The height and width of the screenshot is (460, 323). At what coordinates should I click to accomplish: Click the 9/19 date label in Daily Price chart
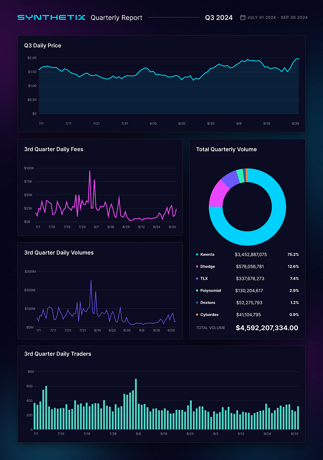(266, 124)
